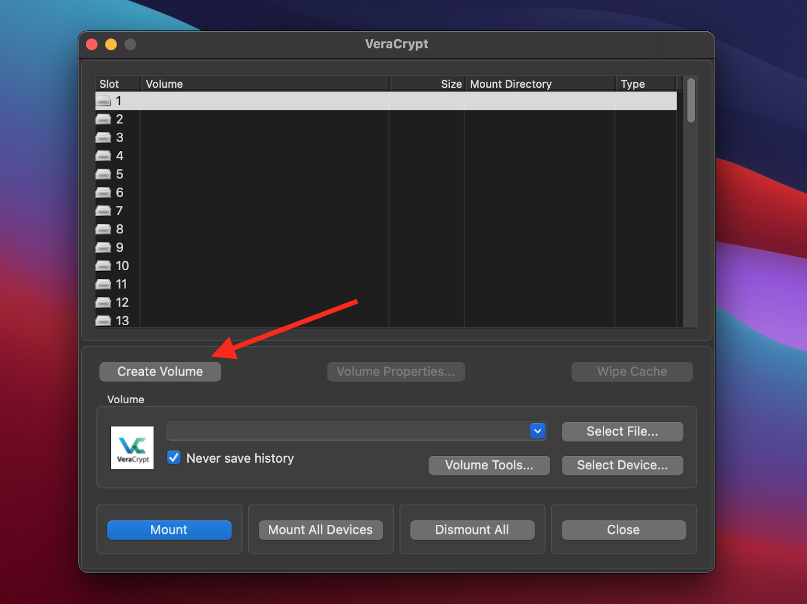Click the drive icon for slot 2
The image size is (807, 604).
103,119
